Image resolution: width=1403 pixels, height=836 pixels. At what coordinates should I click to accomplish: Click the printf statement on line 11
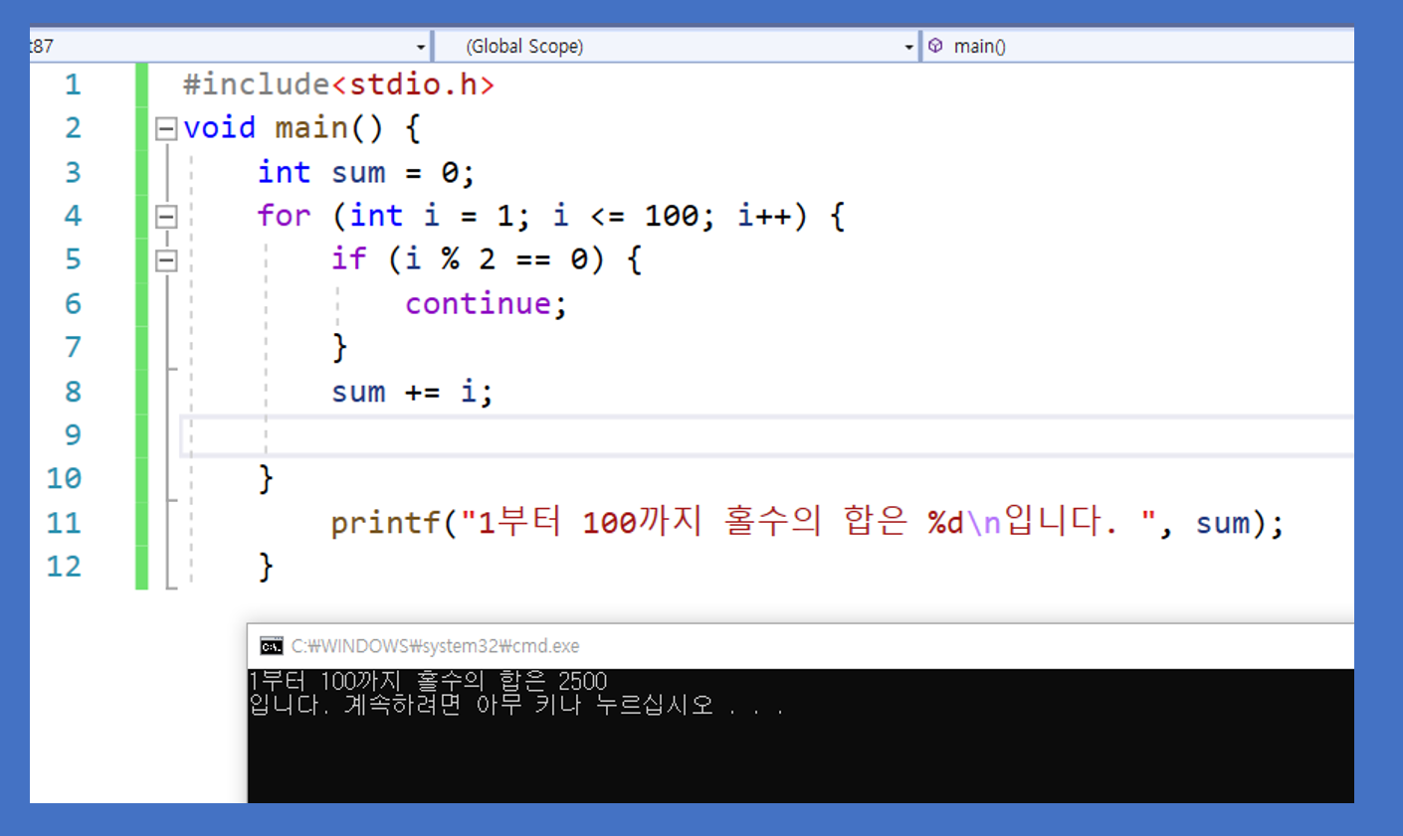coord(807,522)
